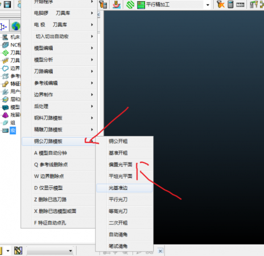Expand the 参考线编辑 submenu arrow
The image size is (264, 256).
pyautogui.click(x=92, y=83)
